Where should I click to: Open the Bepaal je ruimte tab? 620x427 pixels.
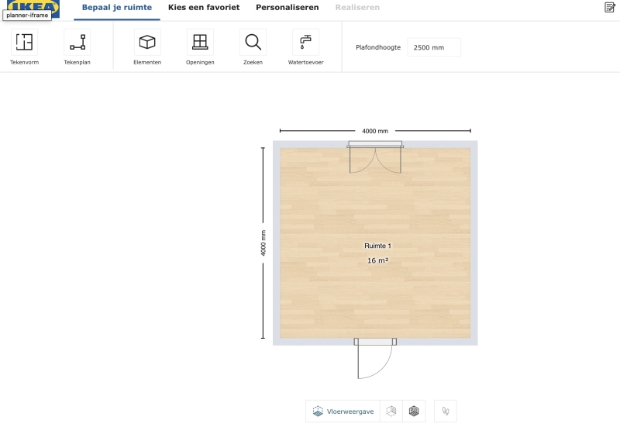coord(117,8)
